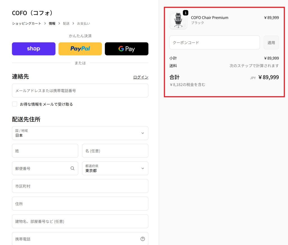Screen dimensions: 288x245
Task: Enable the お得な情報をメールで受け取る checkbox
Action: 15,104
